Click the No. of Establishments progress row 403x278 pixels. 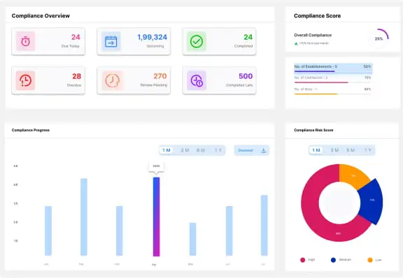(x=333, y=68)
